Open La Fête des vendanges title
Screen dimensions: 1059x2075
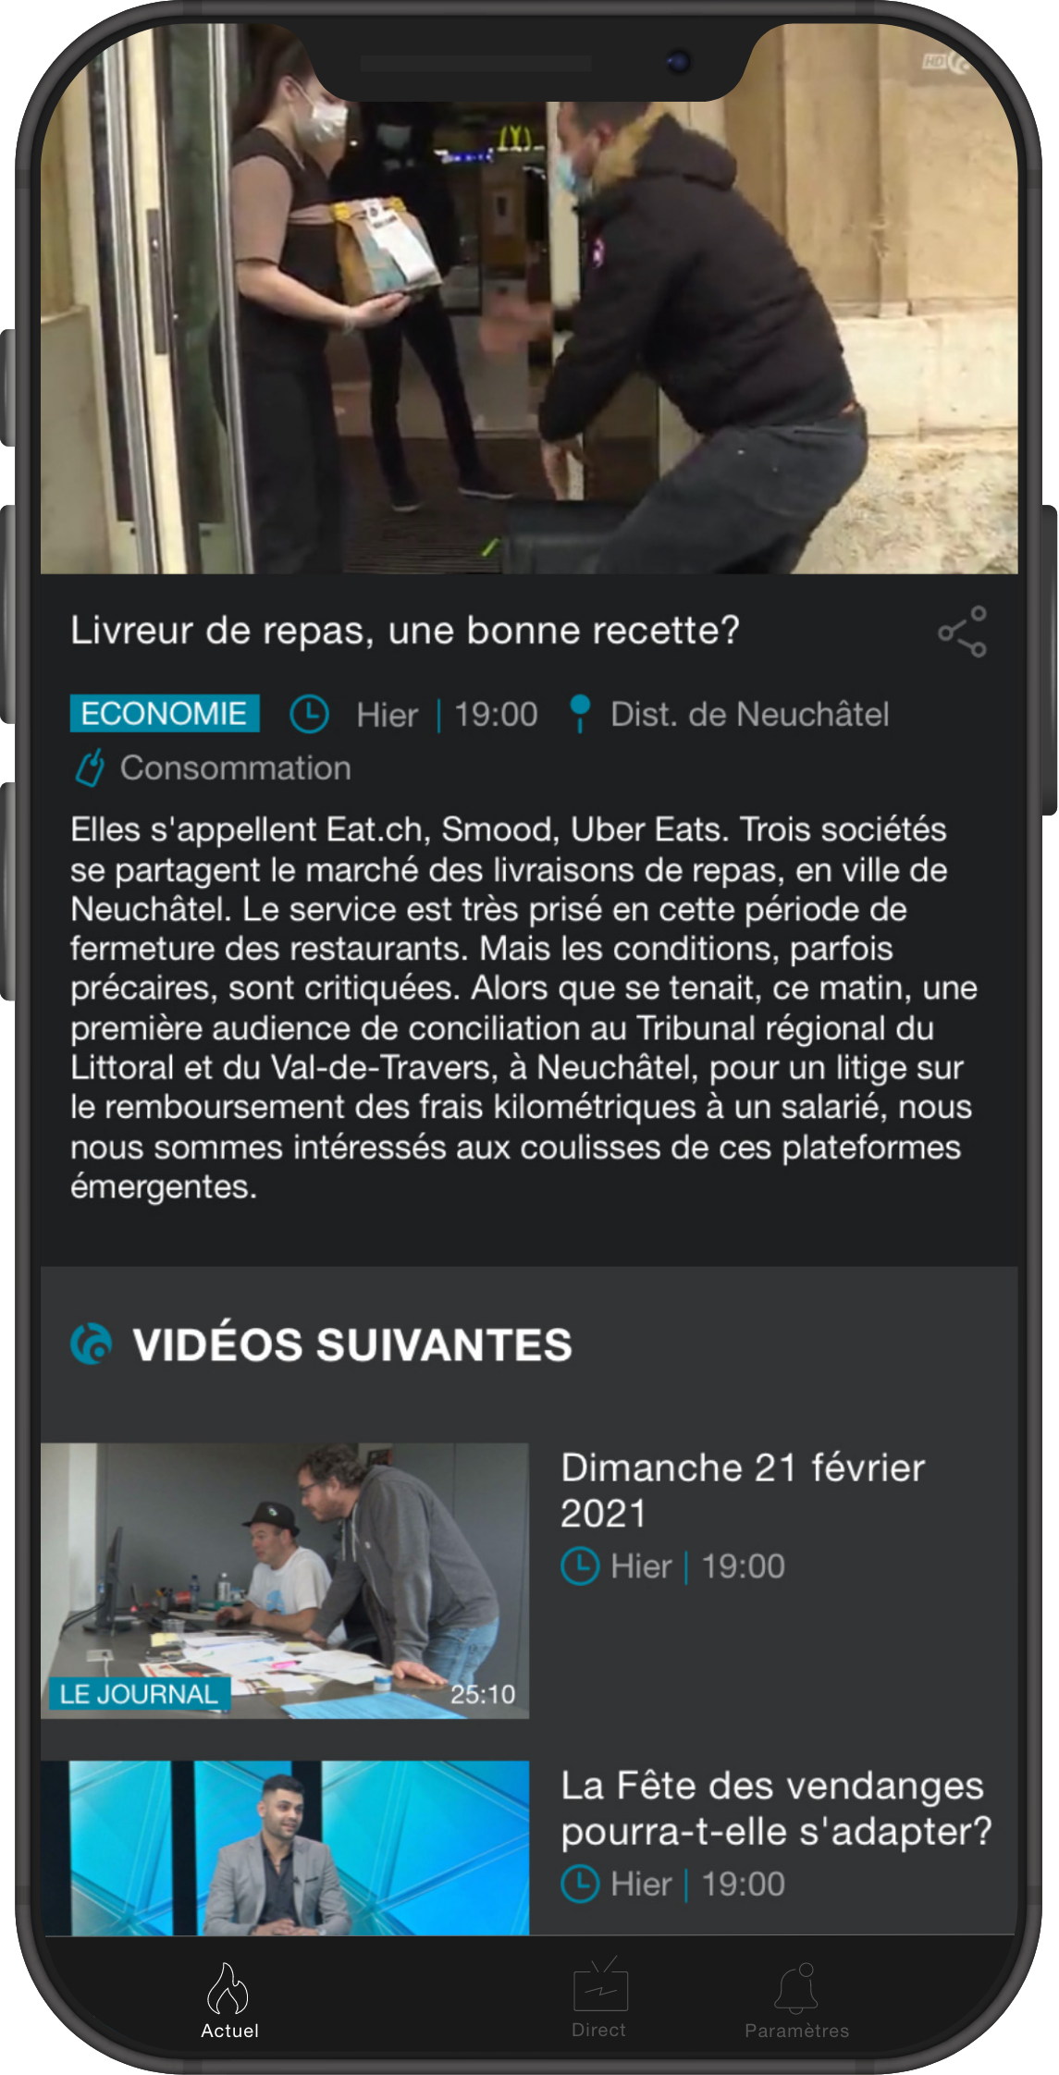pyautogui.click(x=776, y=1808)
